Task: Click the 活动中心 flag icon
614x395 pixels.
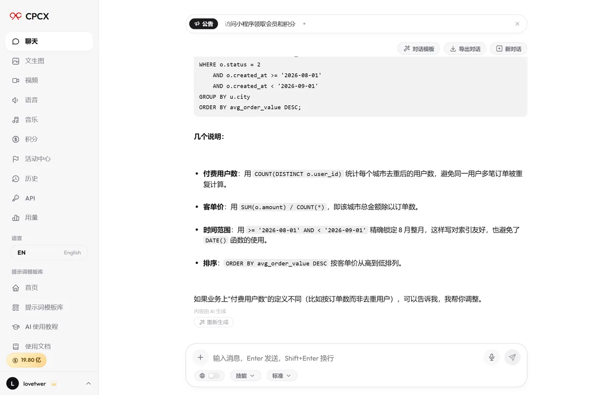Action: [16, 159]
